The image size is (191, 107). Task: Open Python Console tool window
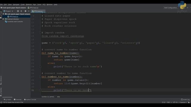30,100
